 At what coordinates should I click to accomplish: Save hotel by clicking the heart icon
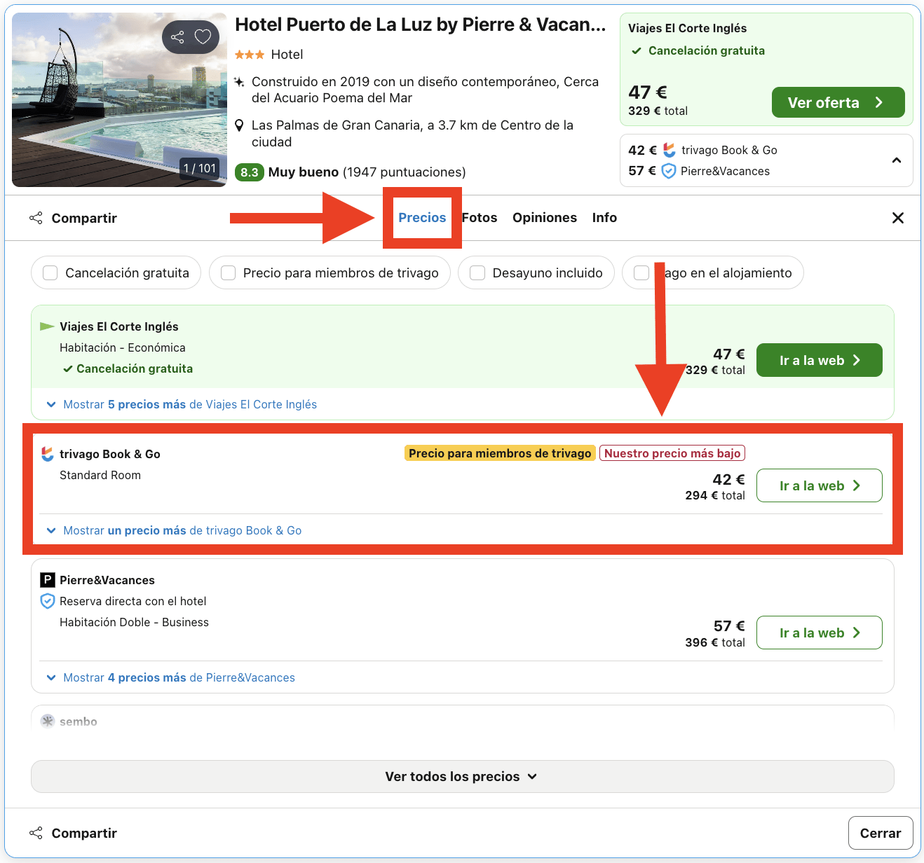click(x=203, y=36)
